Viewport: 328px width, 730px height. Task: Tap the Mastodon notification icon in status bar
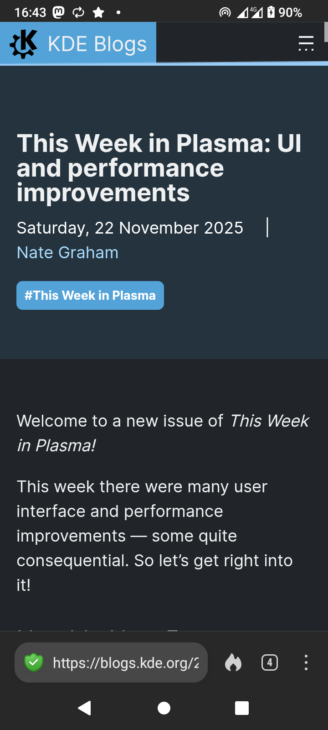tap(59, 12)
